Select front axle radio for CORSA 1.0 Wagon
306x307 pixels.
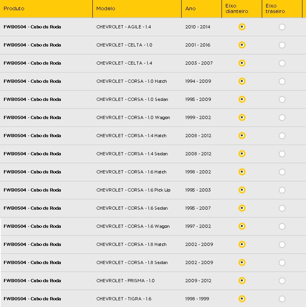[242, 117]
